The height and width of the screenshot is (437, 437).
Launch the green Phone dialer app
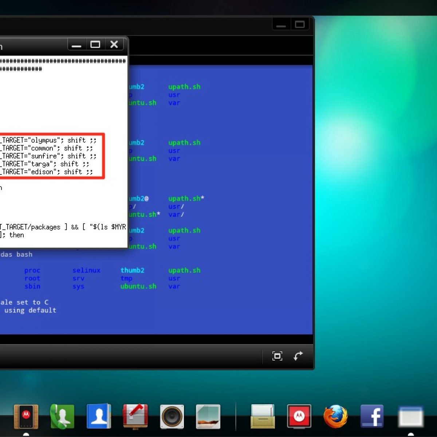[x=62, y=417]
